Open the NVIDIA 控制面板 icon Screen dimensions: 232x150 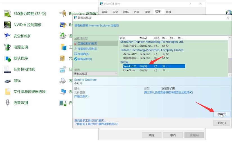pyautogui.click(x=7, y=25)
